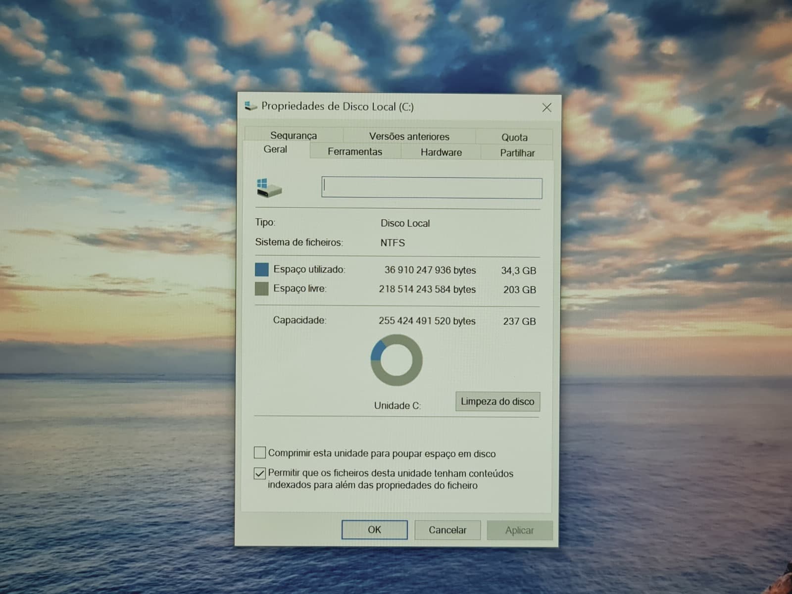Click the "Espaço livre:" label
This screenshot has height=594, width=792.
[x=300, y=289]
